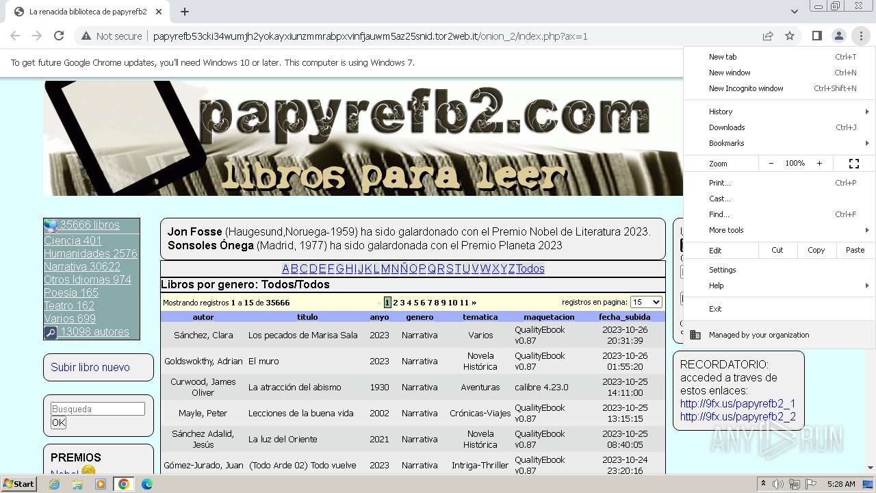
Task: Click Copy in the Edit row
Action: [816, 250]
